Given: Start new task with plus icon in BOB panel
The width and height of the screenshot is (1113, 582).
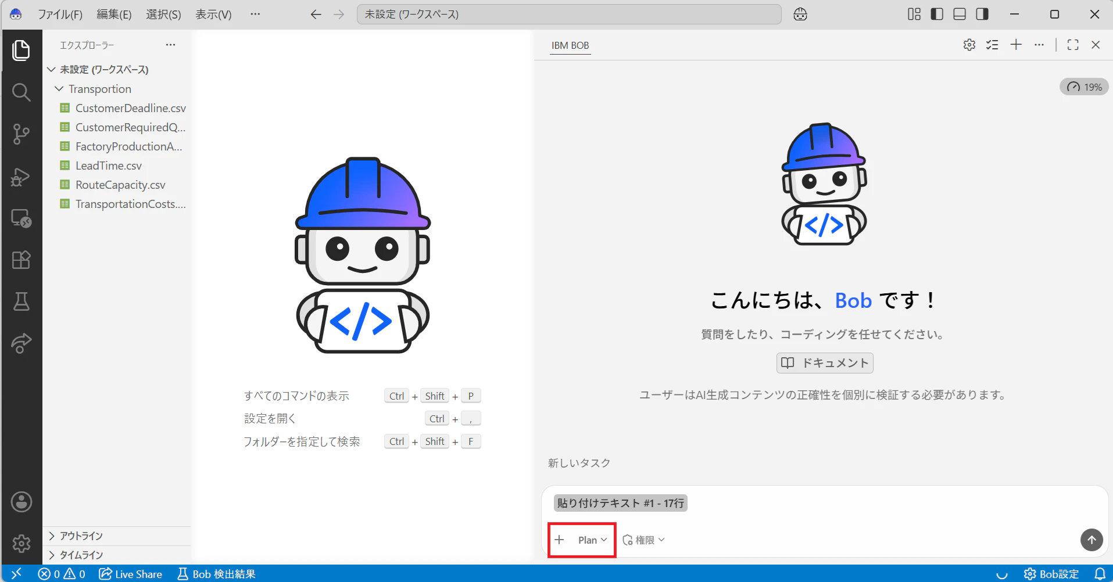Looking at the screenshot, I should point(1016,45).
